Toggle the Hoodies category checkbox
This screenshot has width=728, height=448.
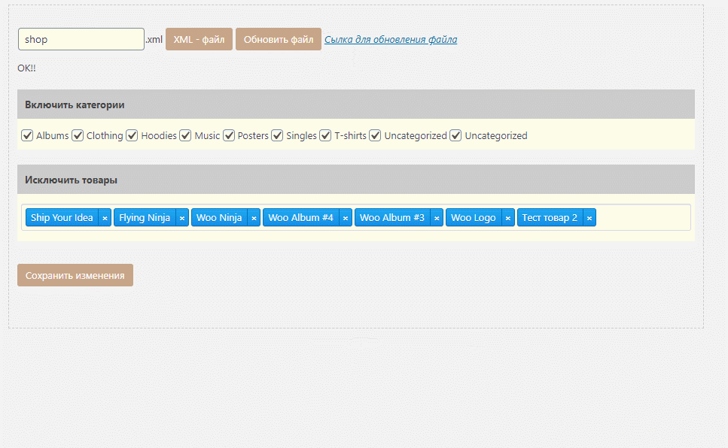pyautogui.click(x=132, y=135)
